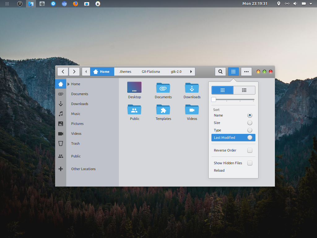The image size is (317, 238).
Task: Click the icon zoom slider handle
Action: (x=214, y=99)
